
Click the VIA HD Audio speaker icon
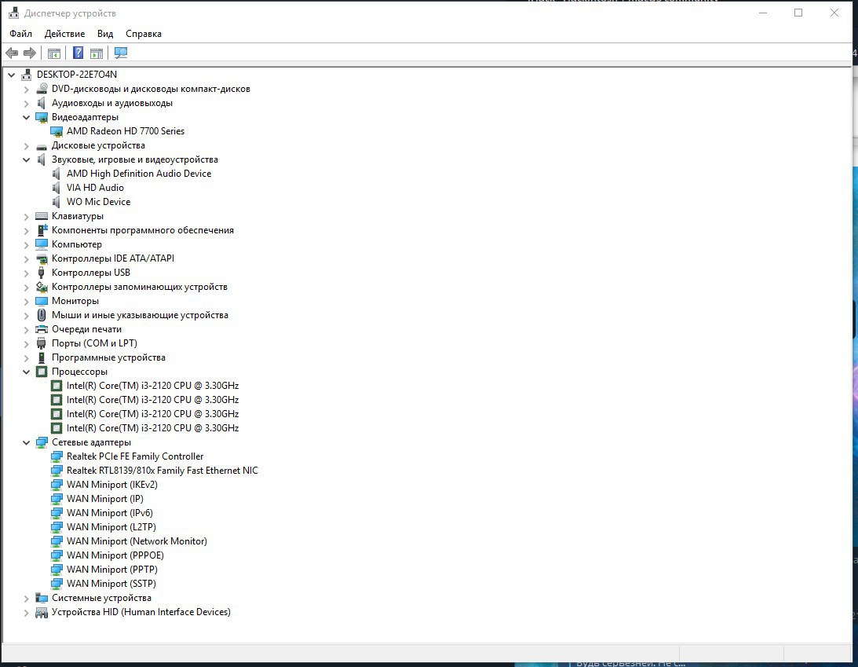click(57, 188)
